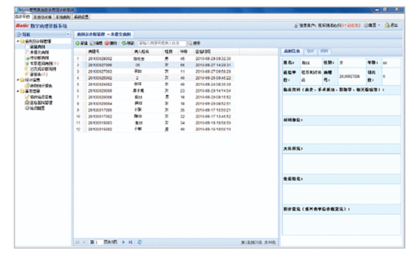This screenshot has width=408, height=255.
Task: Select table row numbered 3
Action: [x=154, y=72]
